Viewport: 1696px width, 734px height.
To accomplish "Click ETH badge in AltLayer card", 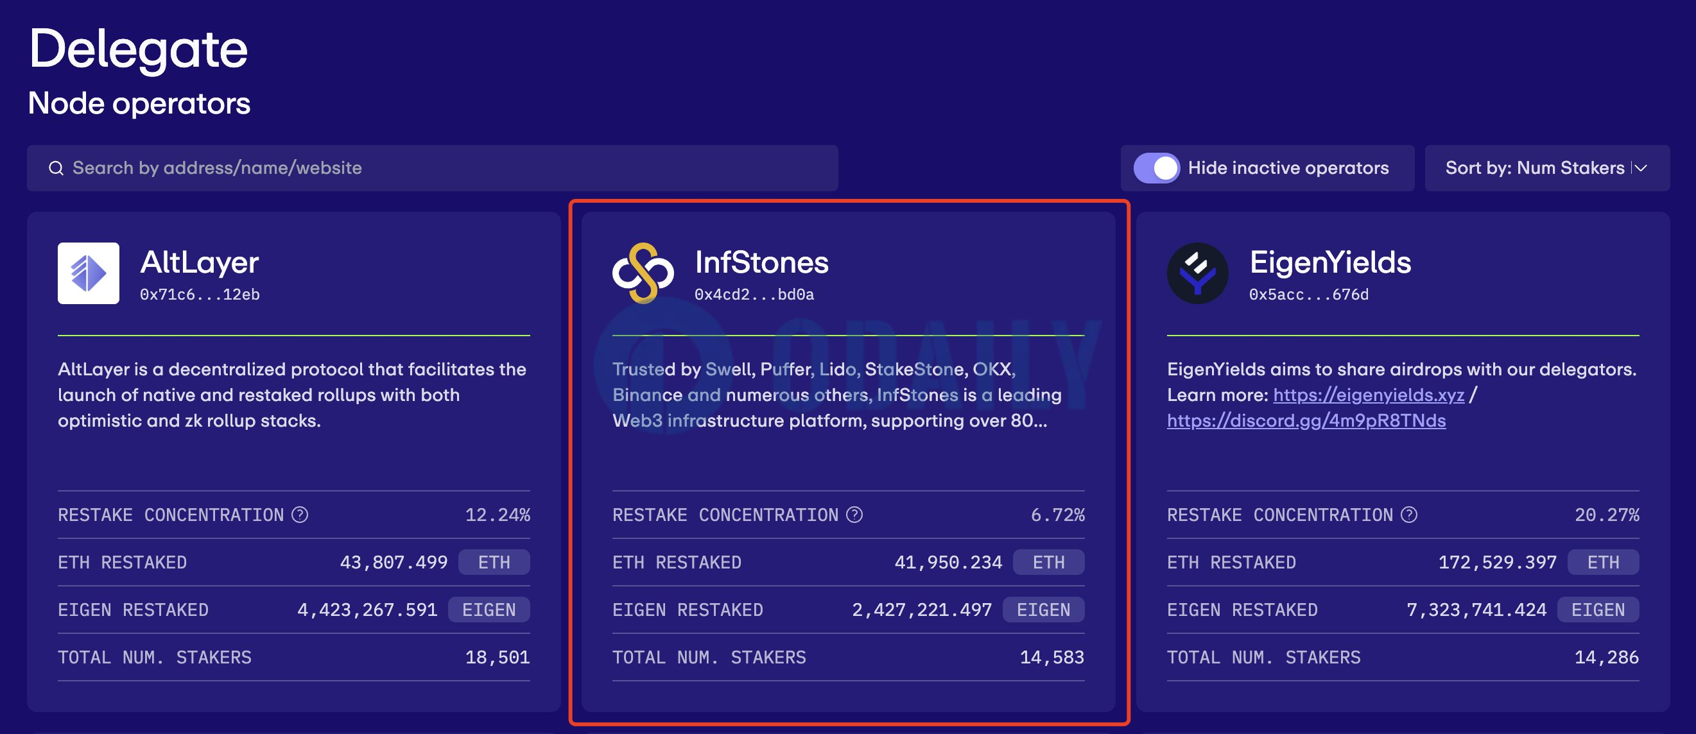I will (494, 562).
